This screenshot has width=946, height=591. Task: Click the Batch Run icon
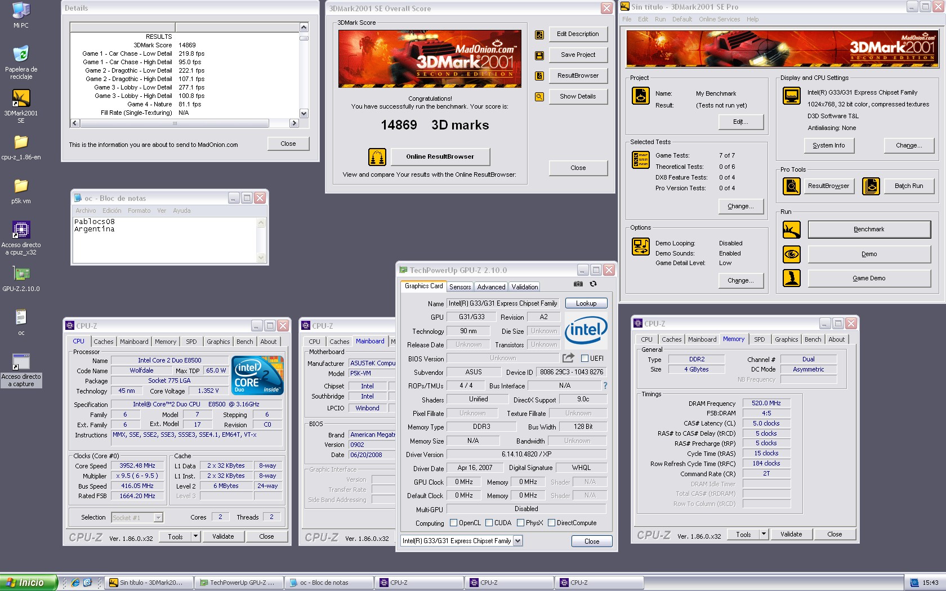click(871, 186)
